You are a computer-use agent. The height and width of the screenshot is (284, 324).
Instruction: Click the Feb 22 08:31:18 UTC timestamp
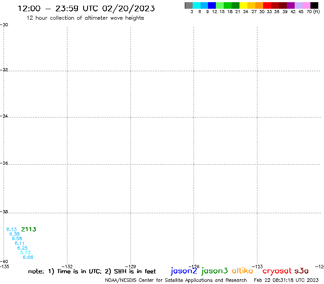286,280
